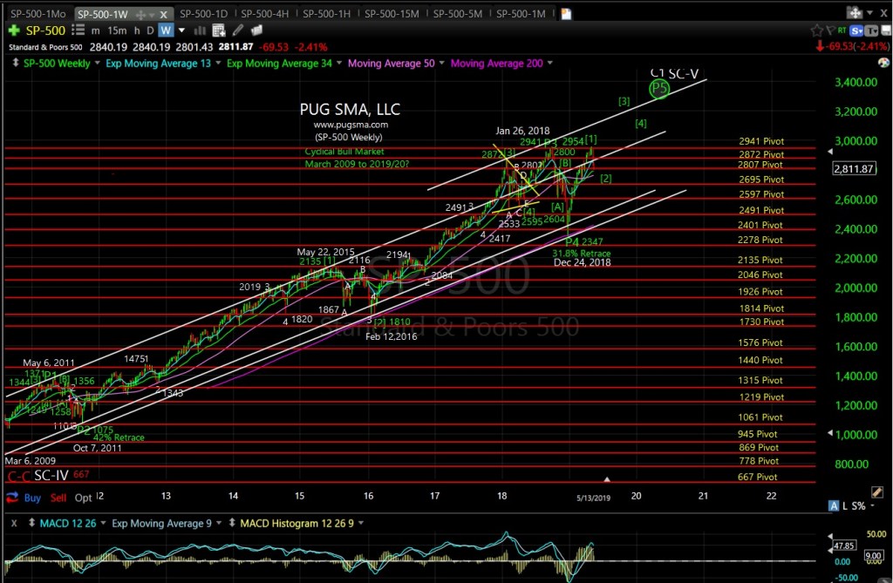Click the flag icon near RT
893x583 pixels.
tap(830, 31)
